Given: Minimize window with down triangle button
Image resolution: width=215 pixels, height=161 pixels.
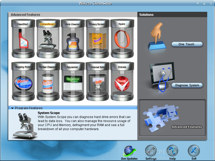Looking at the screenshot, I should click(x=198, y=3).
